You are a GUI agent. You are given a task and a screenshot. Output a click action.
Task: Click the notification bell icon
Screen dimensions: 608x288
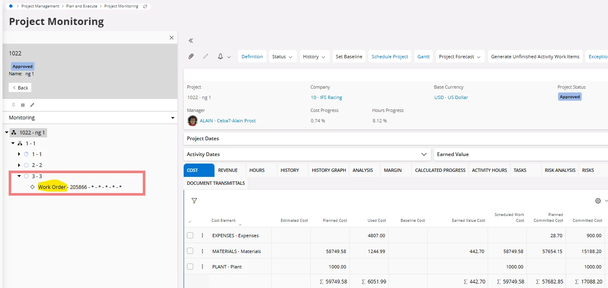[221, 57]
